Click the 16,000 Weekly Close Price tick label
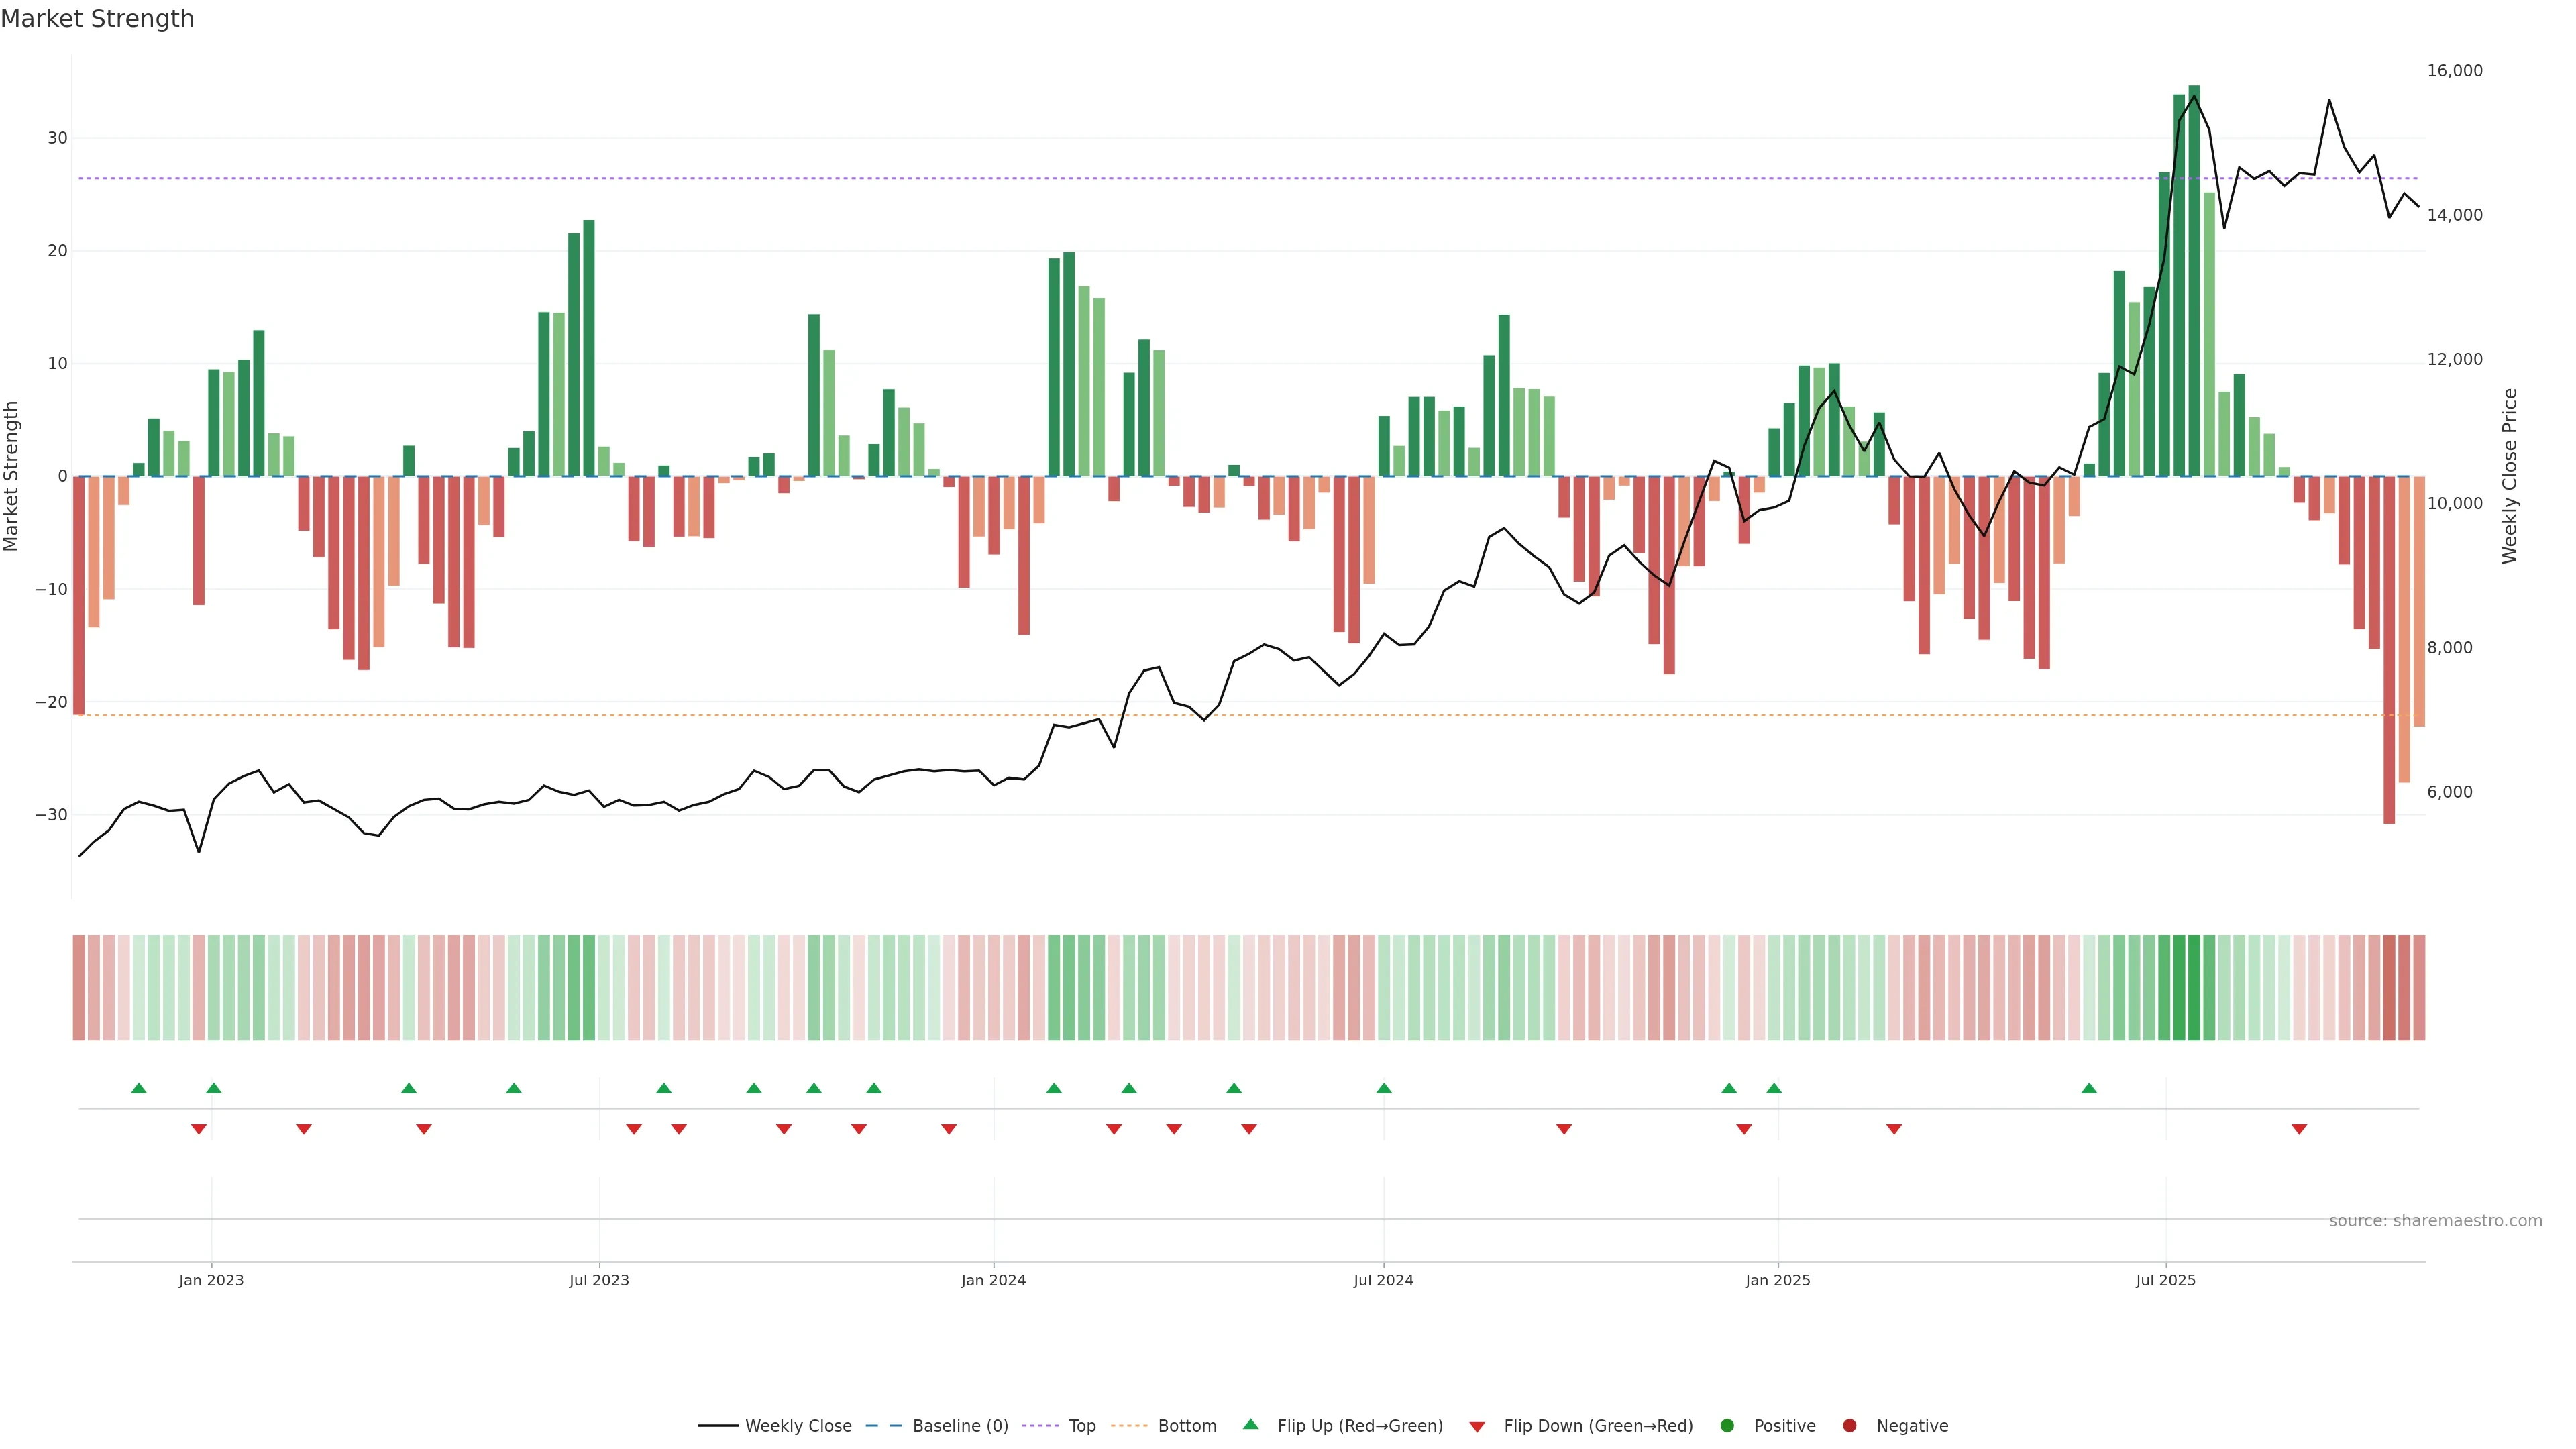 click(x=2454, y=71)
